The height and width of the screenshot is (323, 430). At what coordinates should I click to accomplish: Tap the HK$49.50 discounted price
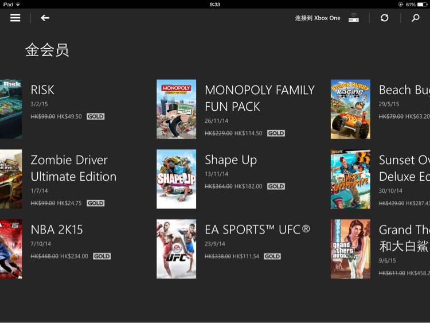pos(69,116)
